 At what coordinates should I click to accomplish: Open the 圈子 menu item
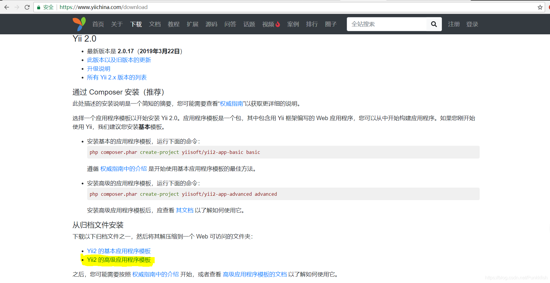(331, 24)
